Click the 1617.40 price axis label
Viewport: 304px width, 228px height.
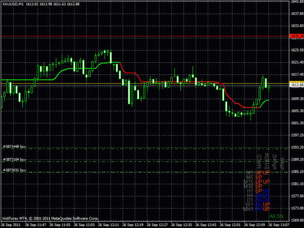pos(297,74)
